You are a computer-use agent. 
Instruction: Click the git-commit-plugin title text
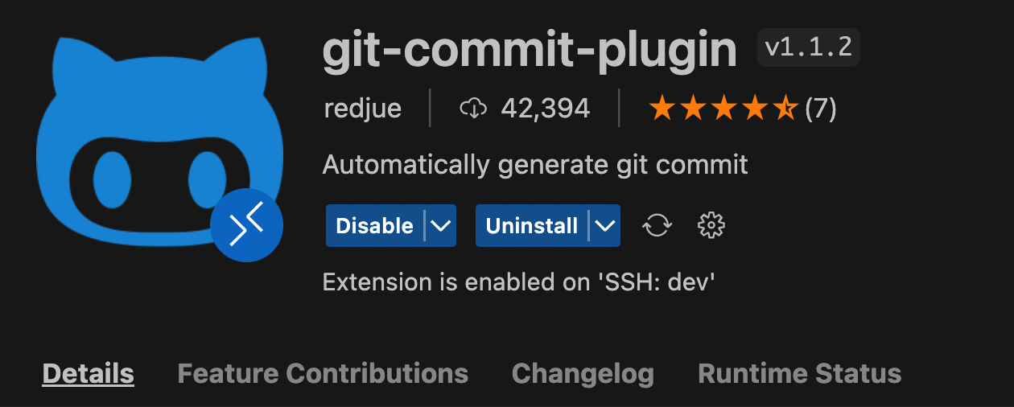click(530, 51)
